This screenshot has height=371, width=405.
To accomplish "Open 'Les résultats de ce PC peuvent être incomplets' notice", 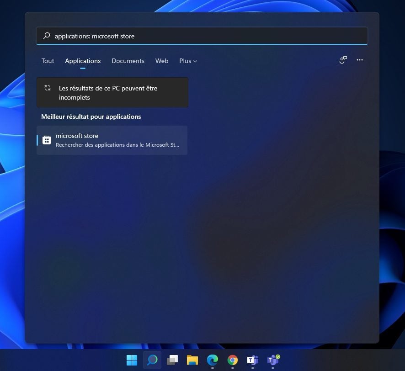I will point(112,92).
